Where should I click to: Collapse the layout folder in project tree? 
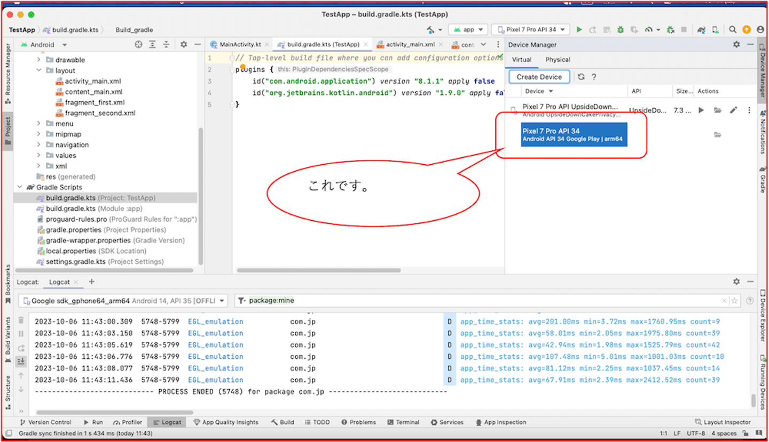coord(39,70)
